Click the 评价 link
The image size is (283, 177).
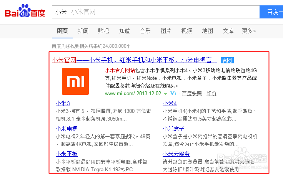(211, 93)
